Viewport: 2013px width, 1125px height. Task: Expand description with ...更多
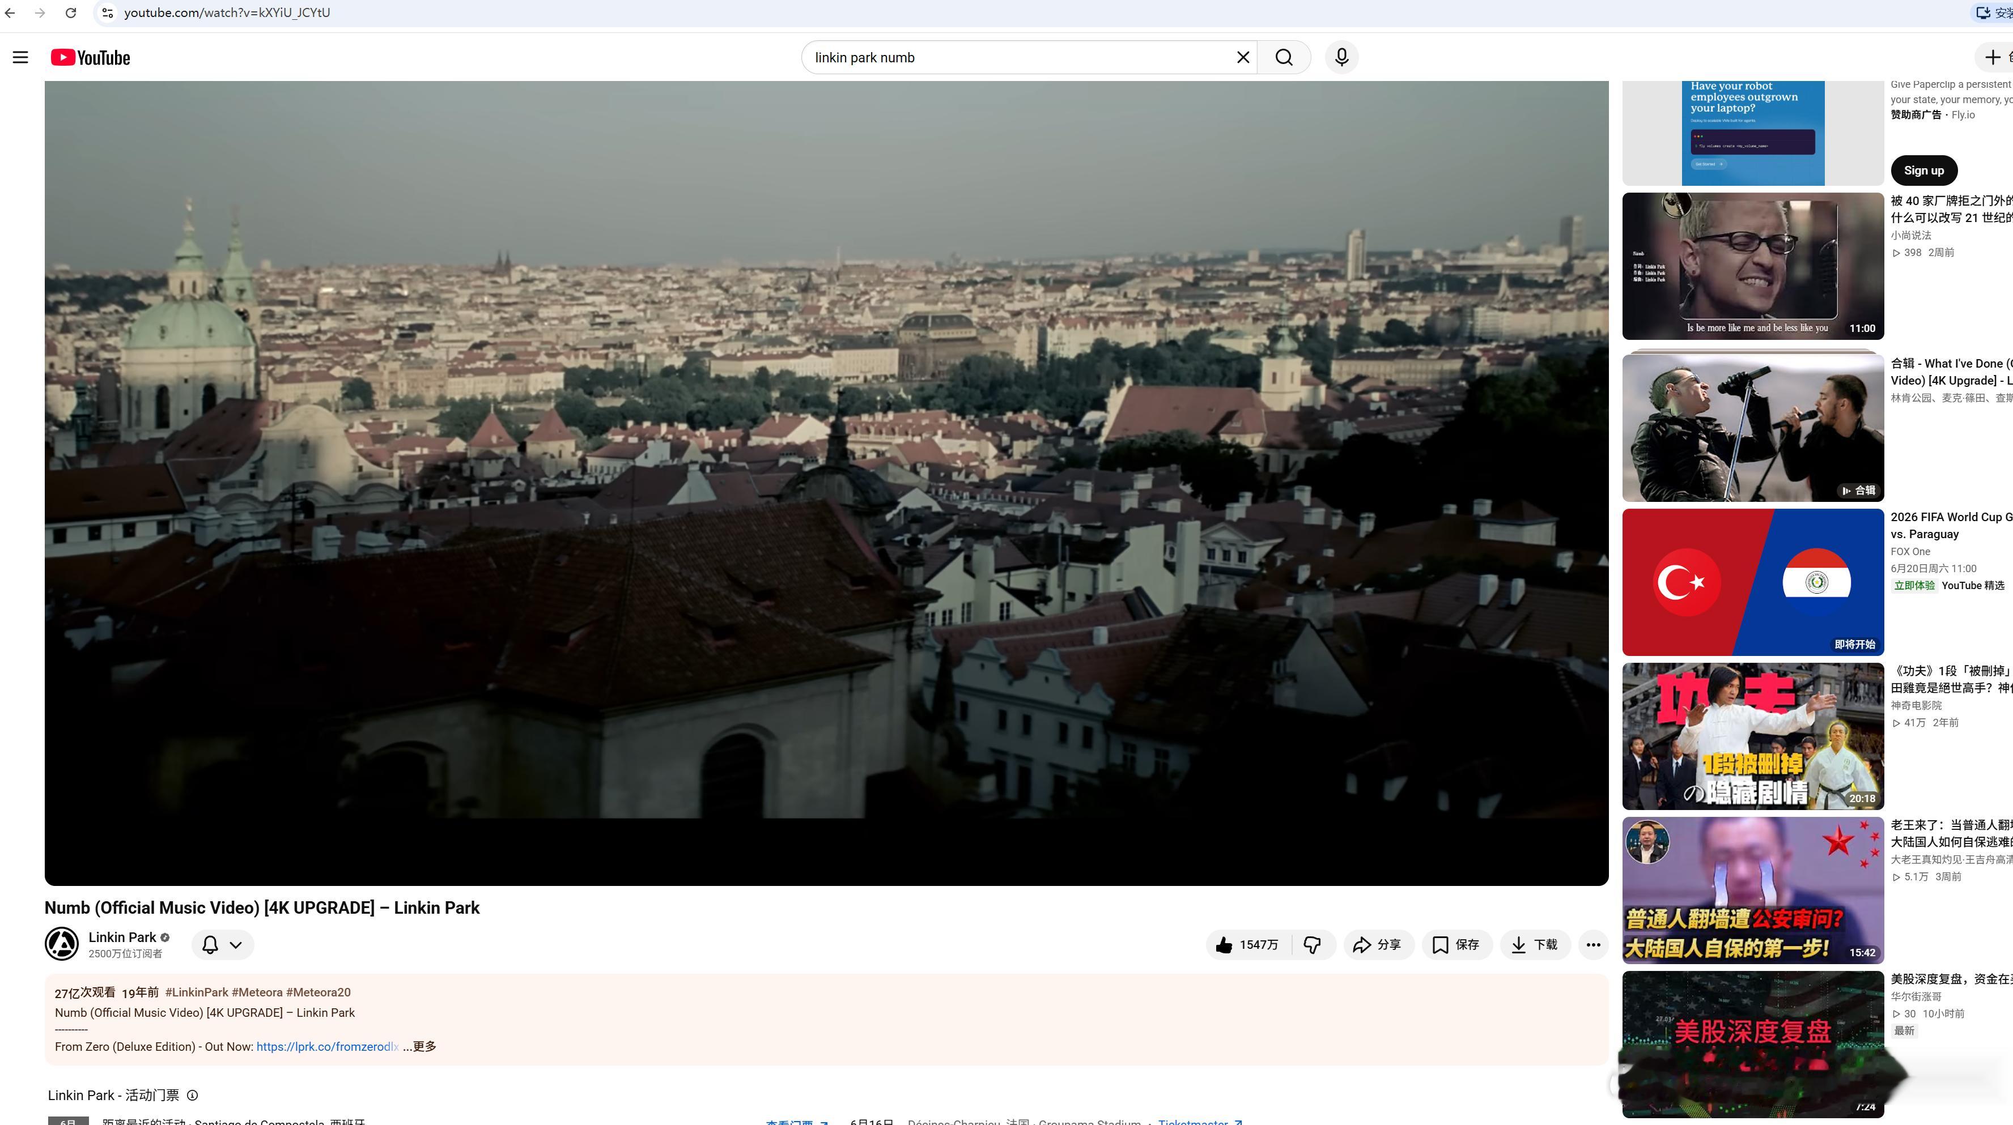pos(419,1047)
